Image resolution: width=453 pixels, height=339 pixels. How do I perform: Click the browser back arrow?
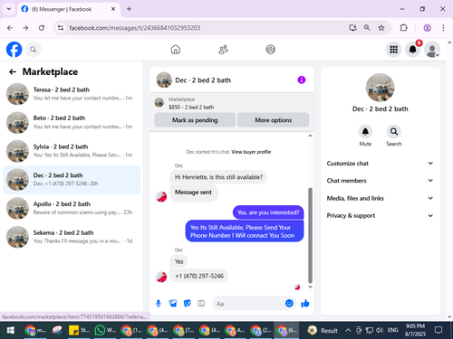pyautogui.click(x=10, y=28)
